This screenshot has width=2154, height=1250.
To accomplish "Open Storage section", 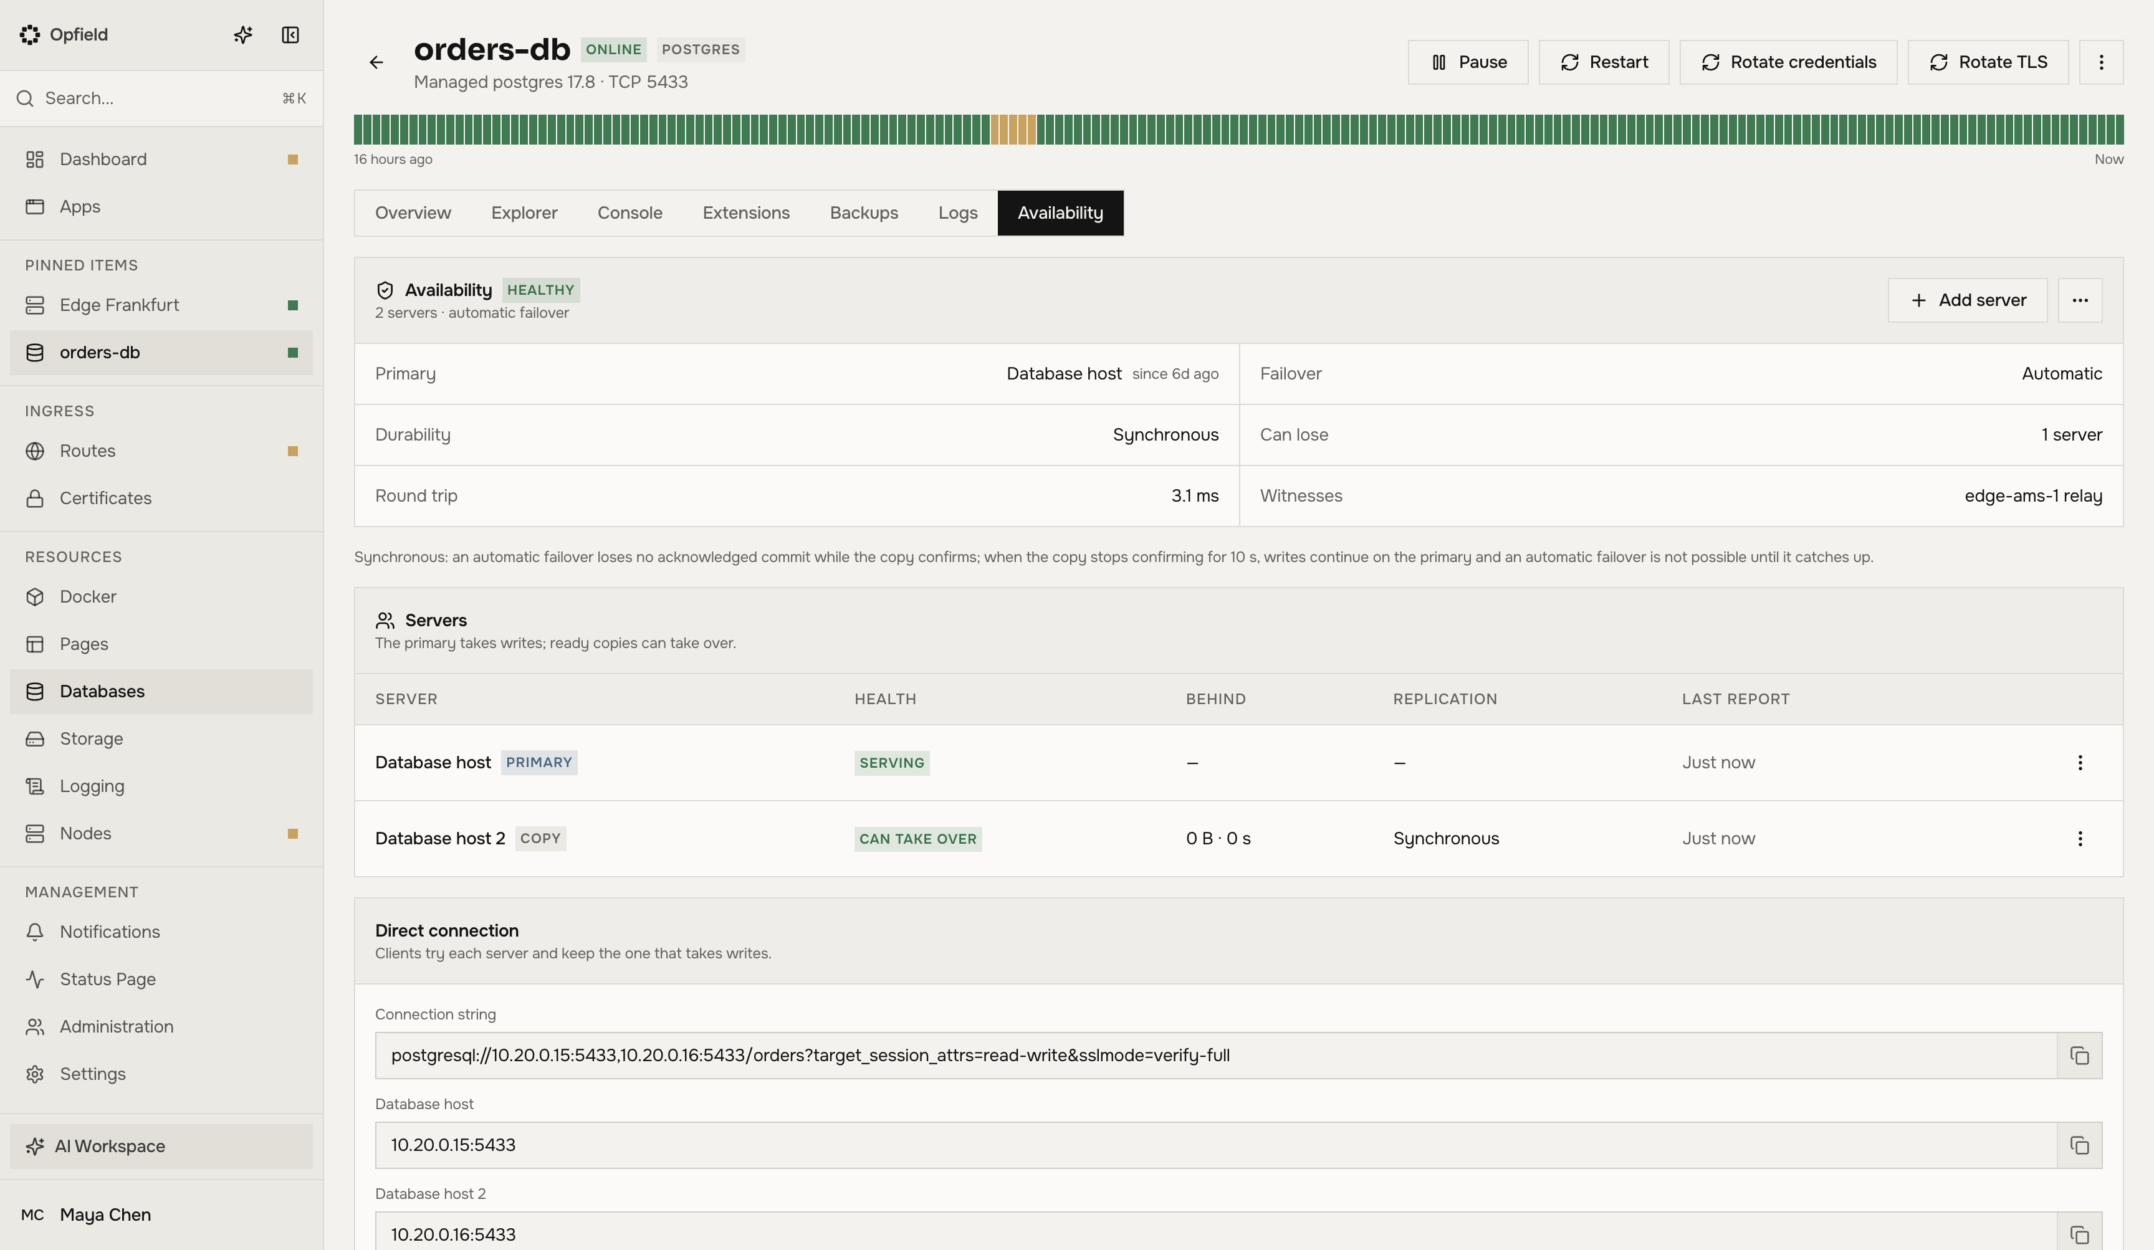I will [x=161, y=739].
